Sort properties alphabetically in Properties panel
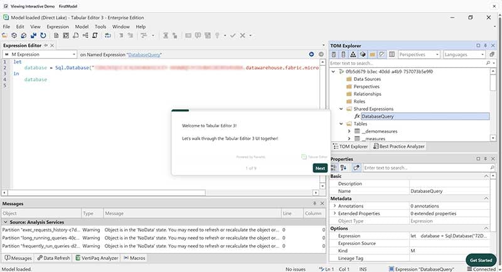The image size is (502, 272). [x=344, y=167]
